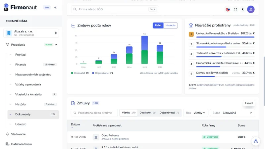Screen dimensions: 265x149
Task: Toggle the green Dodávateľ legend swatch
Action: tap(72, 73)
